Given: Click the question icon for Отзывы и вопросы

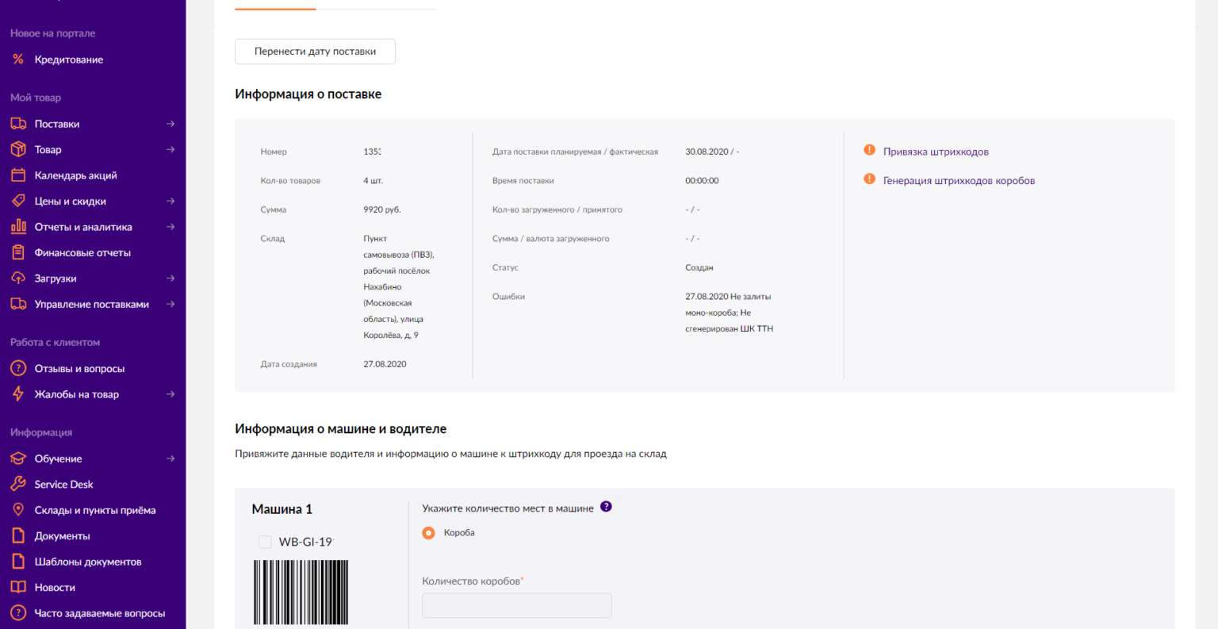Looking at the screenshot, I should [x=18, y=368].
